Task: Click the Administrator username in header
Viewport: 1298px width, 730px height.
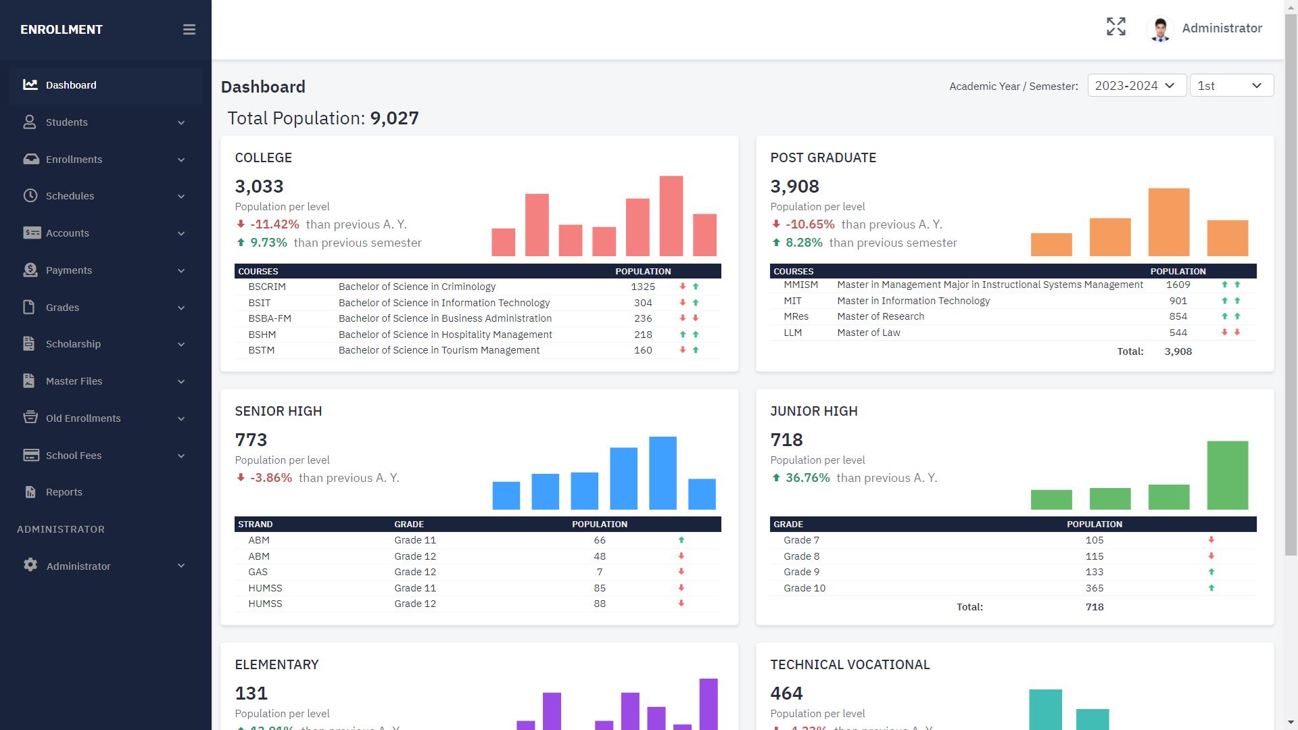Action: [1222, 28]
